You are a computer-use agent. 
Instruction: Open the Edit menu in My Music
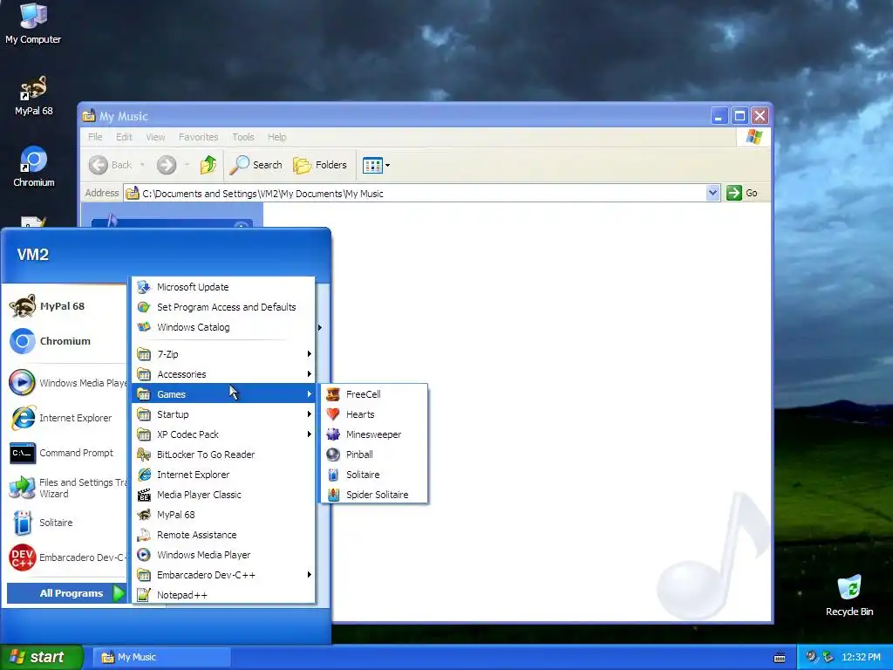tap(124, 137)
